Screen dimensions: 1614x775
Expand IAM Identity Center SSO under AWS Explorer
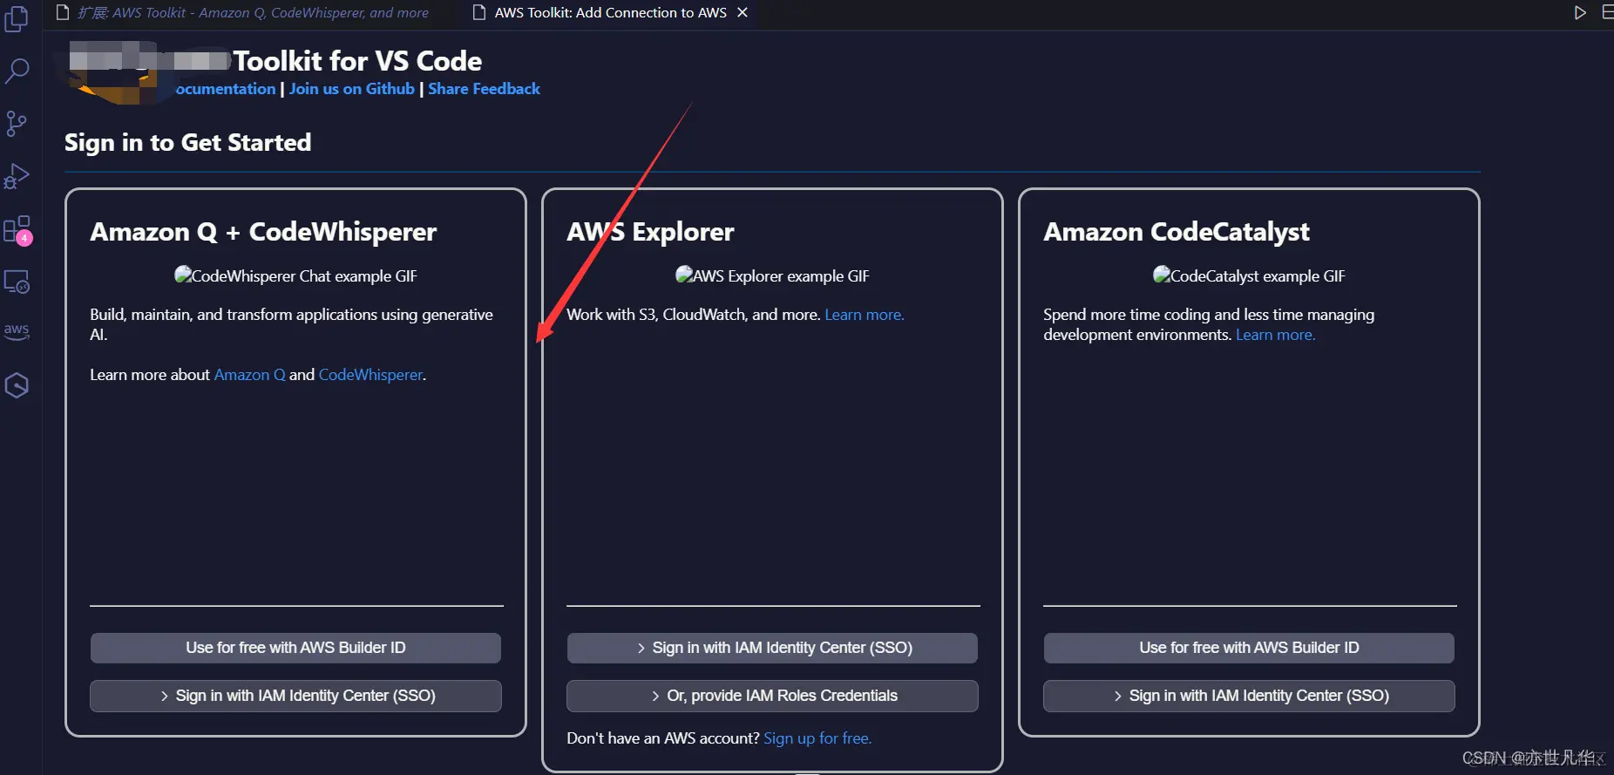[x=772, y=648]
